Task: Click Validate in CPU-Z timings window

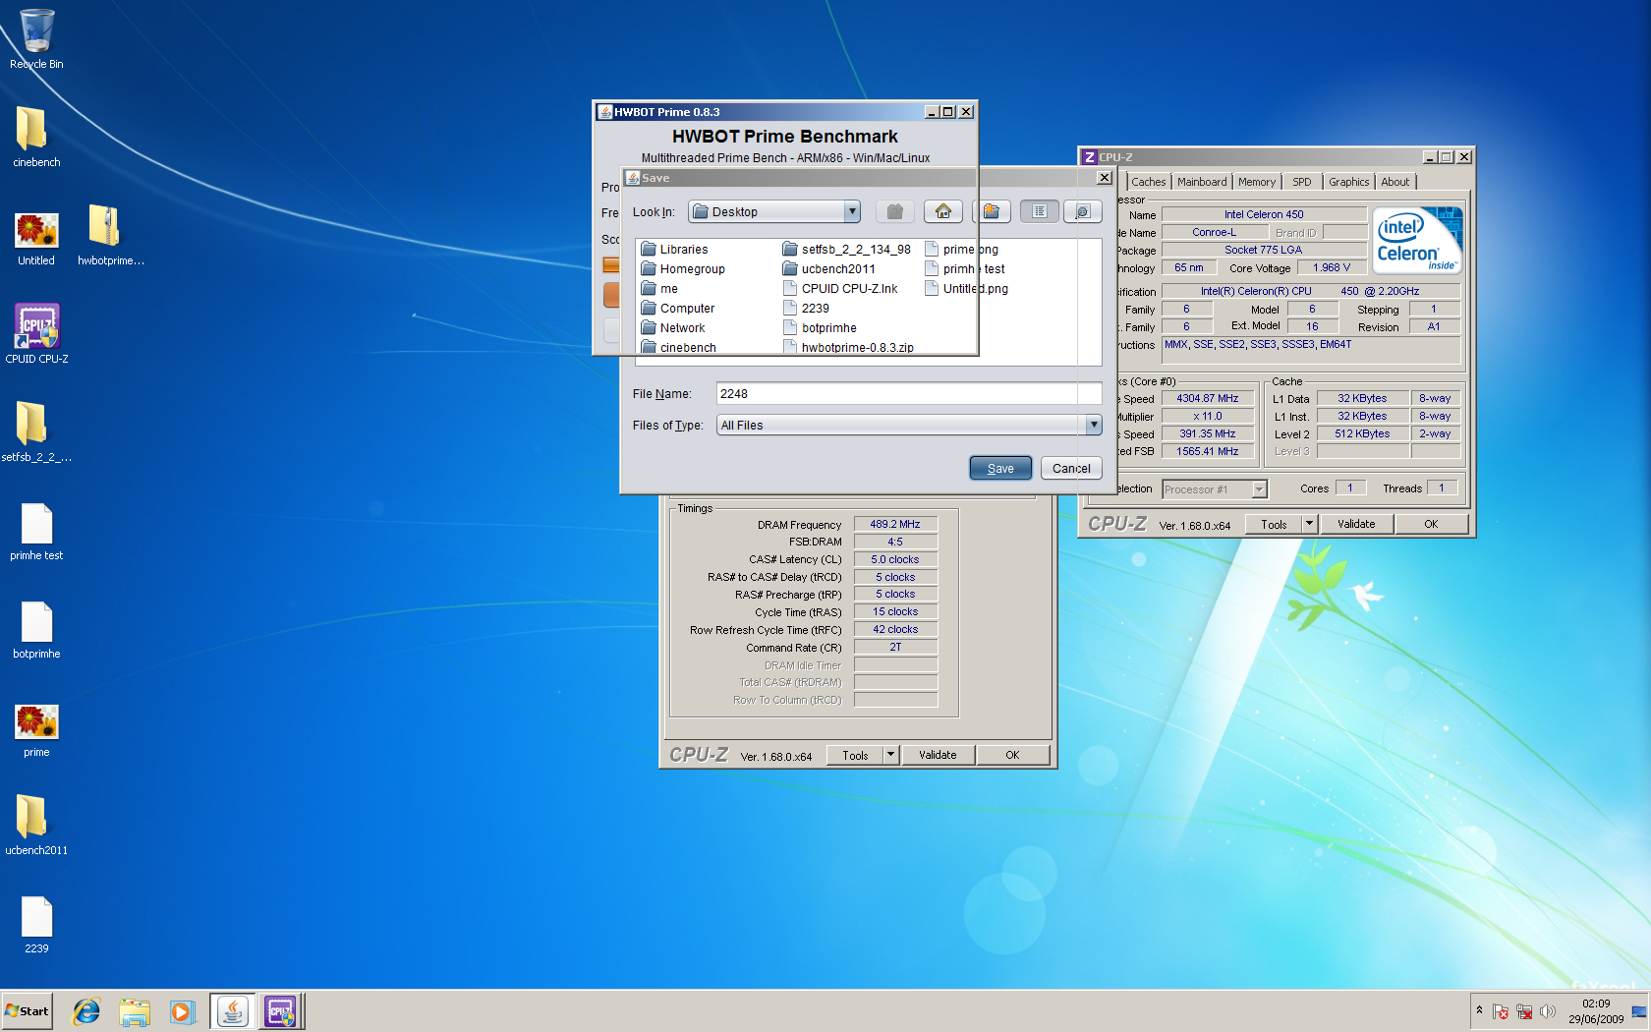Action: (938, 755)
